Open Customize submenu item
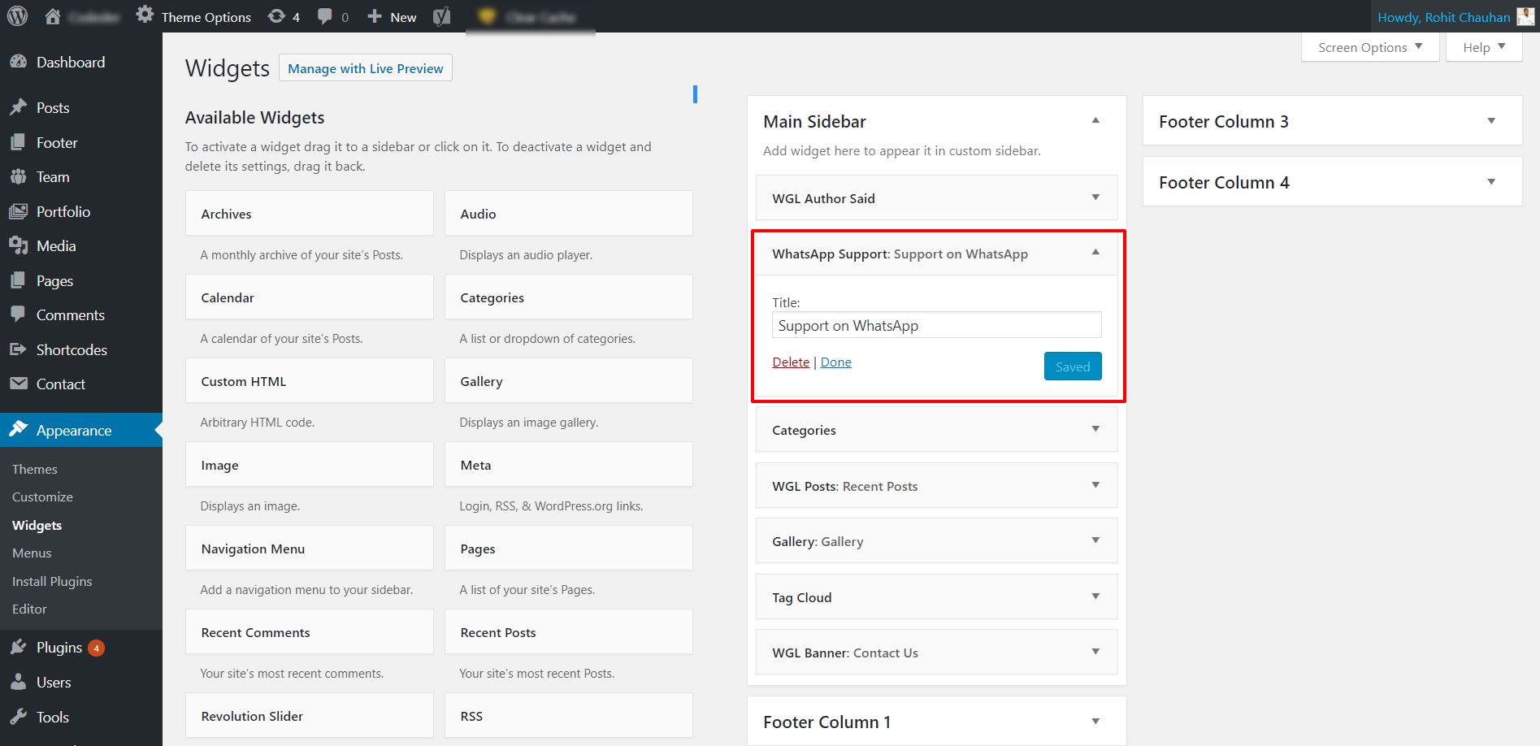This screenshot has height=746, width=1540. [x=42, y=497]
